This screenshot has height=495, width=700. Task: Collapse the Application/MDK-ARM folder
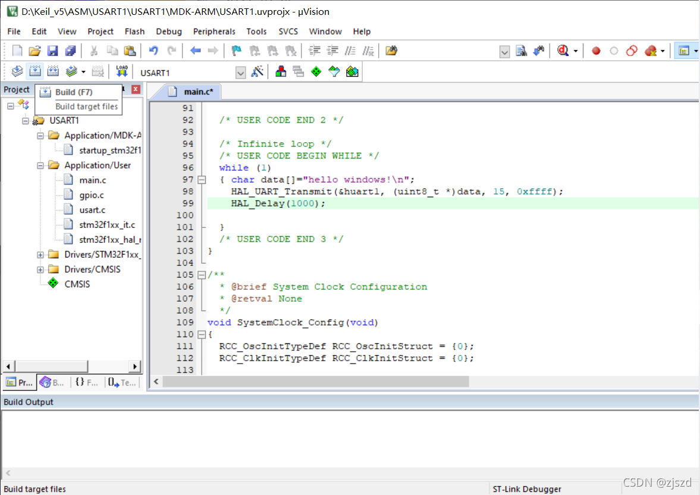[x=40, y=136]
